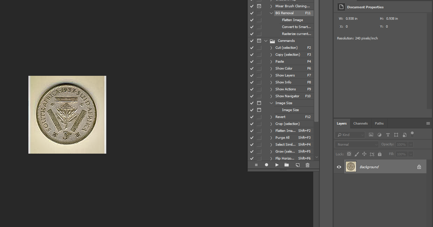Hide the Background layer with eye icon
433x227 pixels.
click(339, 167)
